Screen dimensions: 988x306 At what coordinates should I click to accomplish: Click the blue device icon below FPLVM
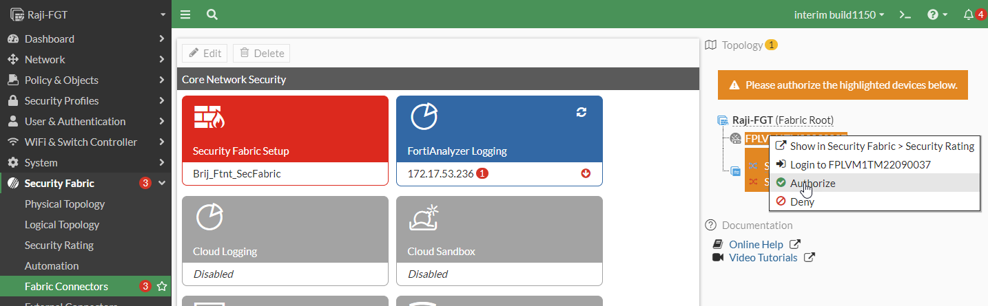736,171
